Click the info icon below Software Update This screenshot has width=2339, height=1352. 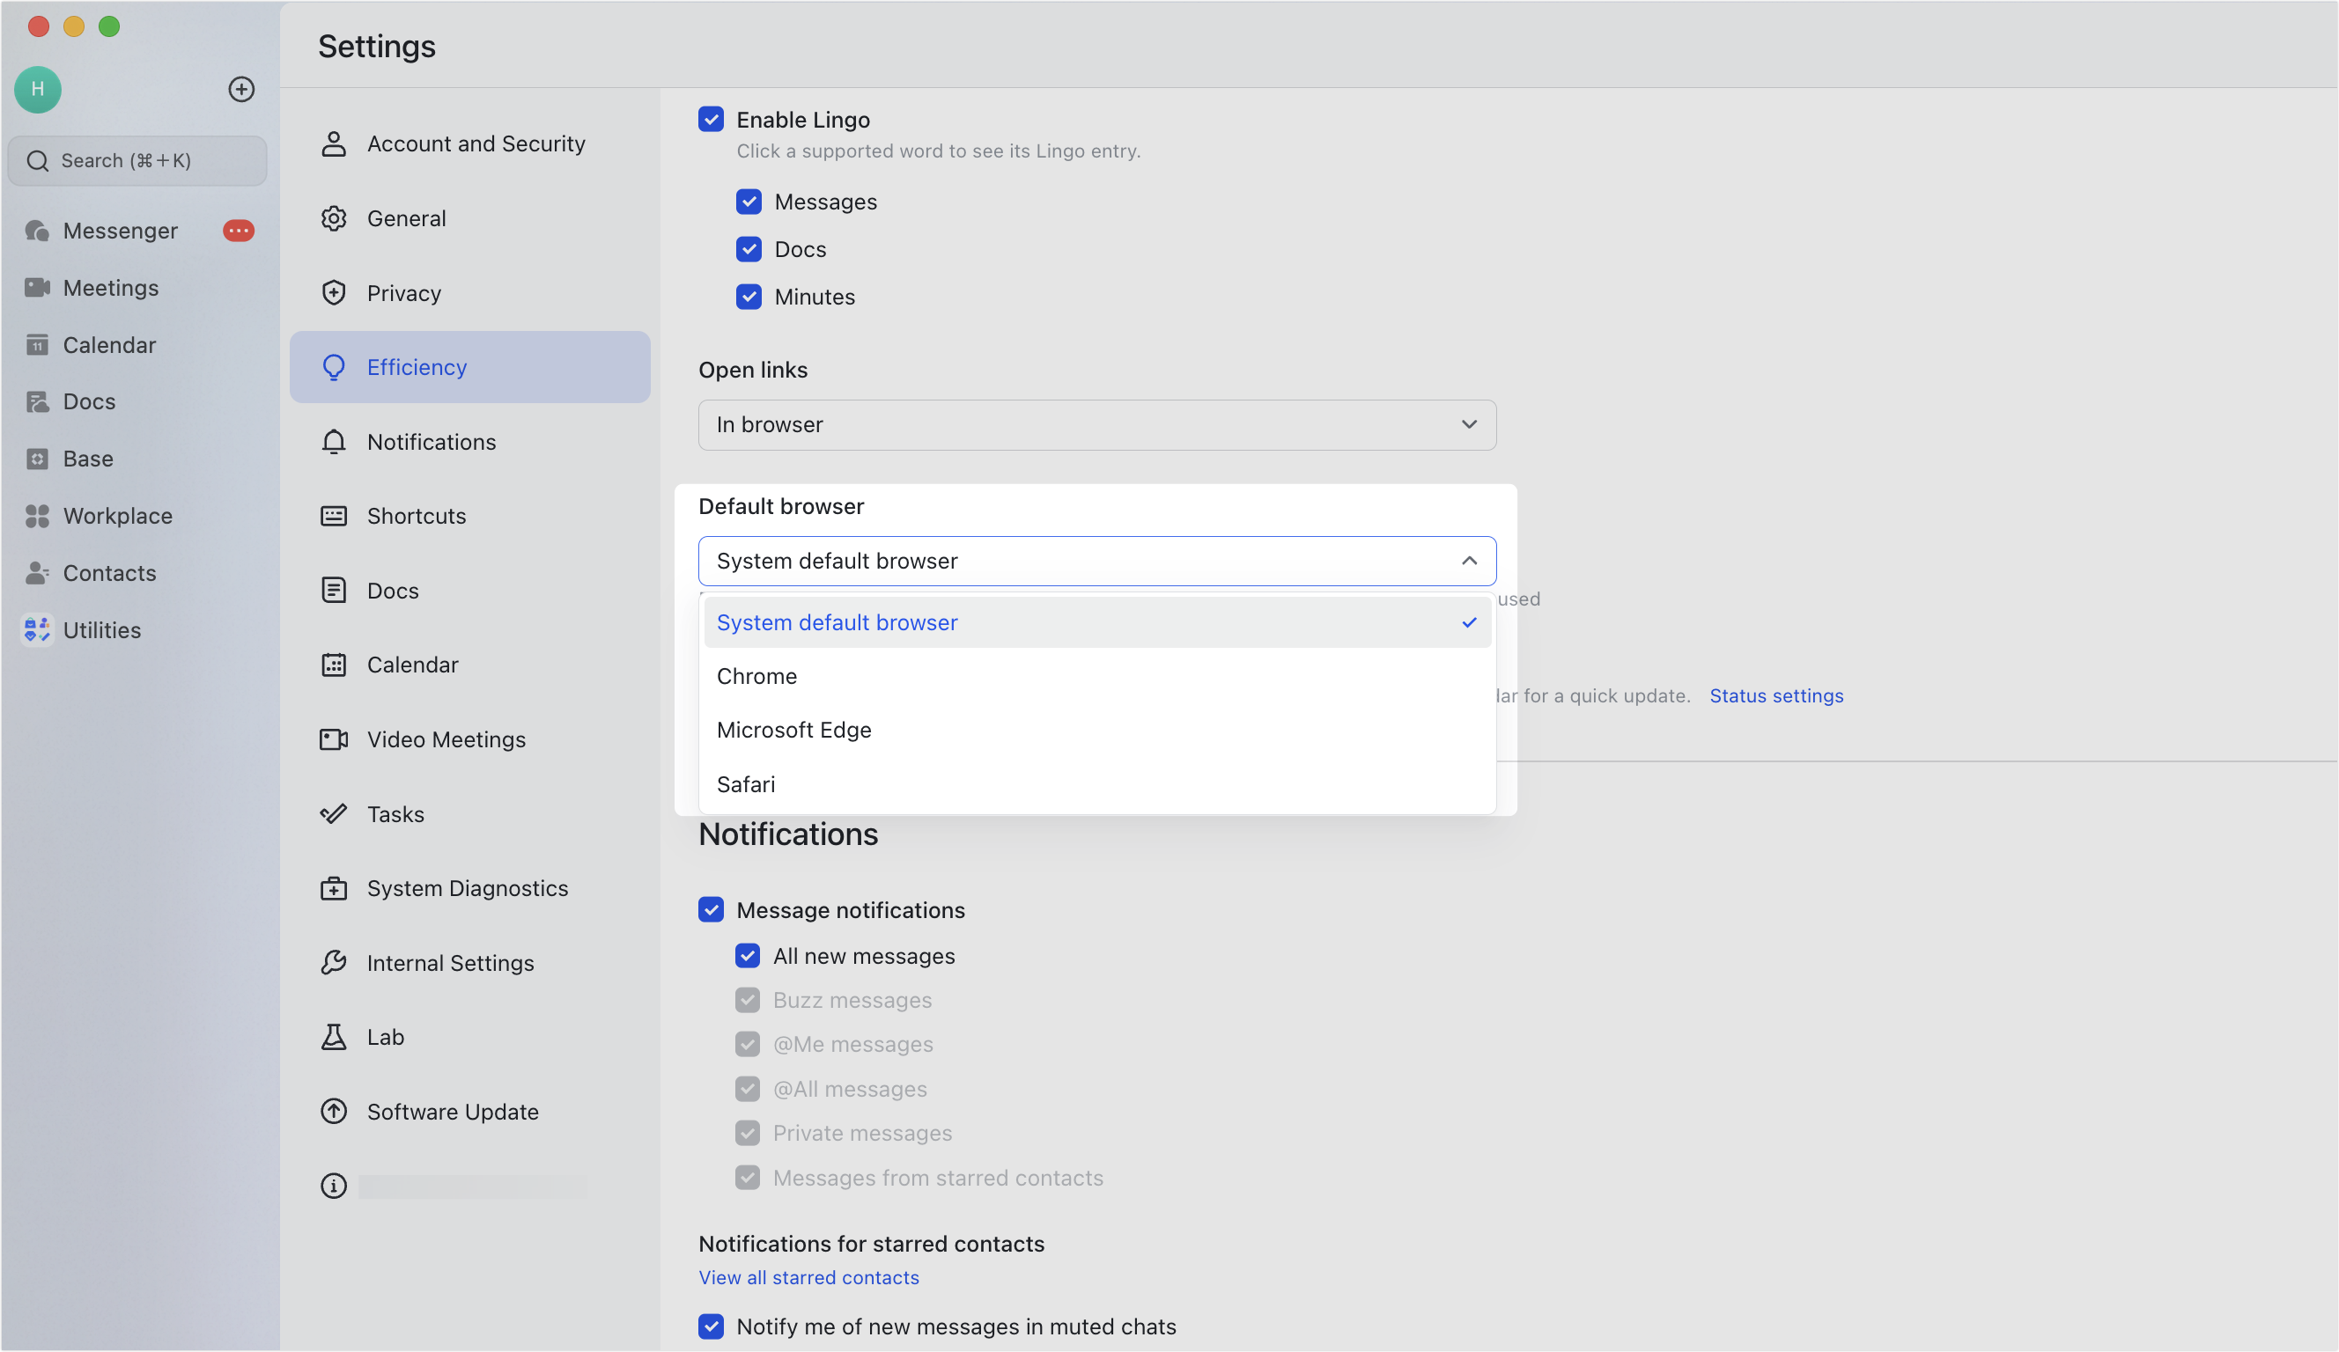333,1186
